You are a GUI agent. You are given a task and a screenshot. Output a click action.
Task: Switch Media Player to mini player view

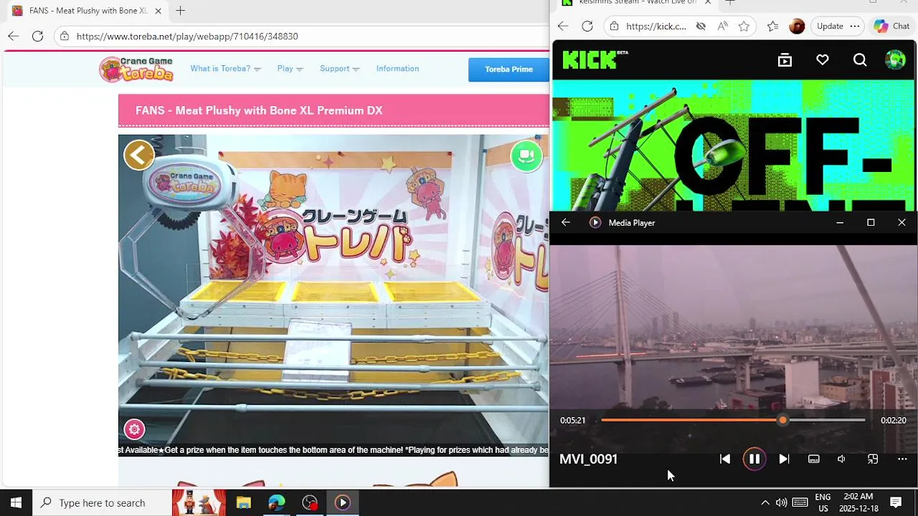tap(873, 459)
